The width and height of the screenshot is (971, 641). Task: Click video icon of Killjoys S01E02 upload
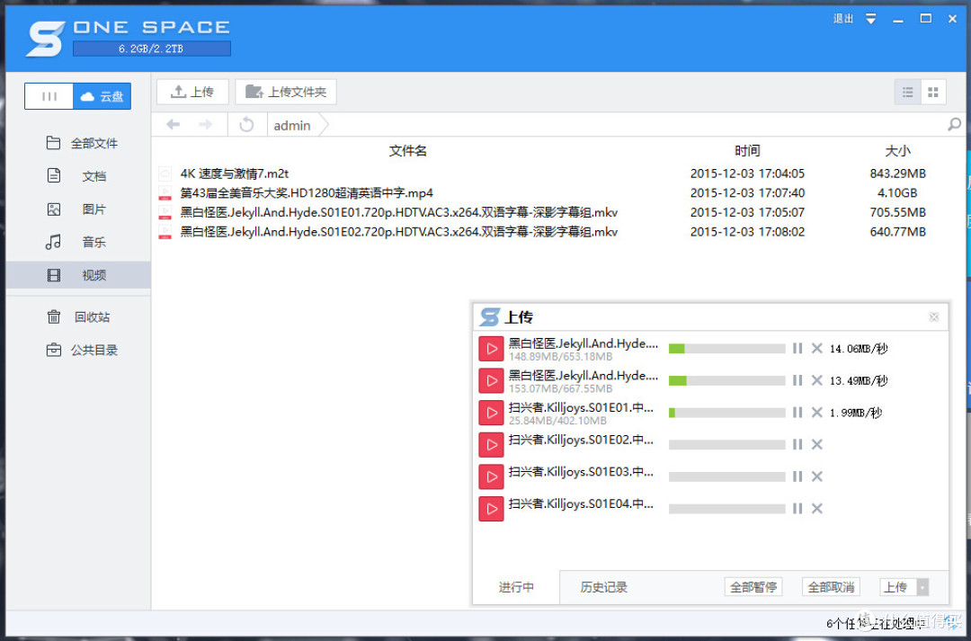[491, 445]
